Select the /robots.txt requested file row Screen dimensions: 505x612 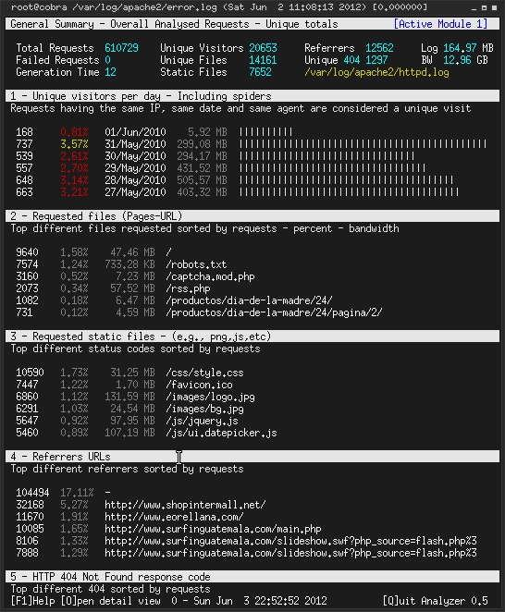[121, 264]
